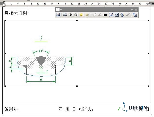Click the Insert Picture icon
The width and height of the screenshot is (154, 117).
(58, 15)
